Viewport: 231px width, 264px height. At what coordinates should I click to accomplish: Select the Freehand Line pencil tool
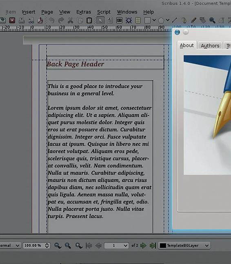(x=193, y=20)
